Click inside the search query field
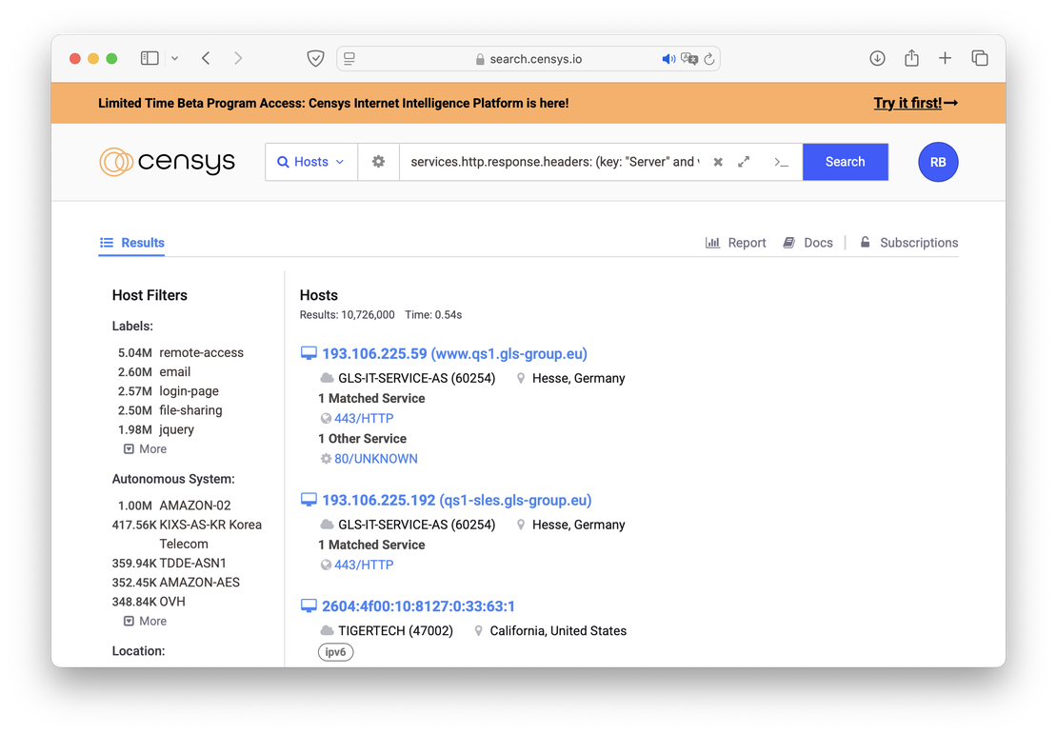Screen dimensions: 1057x735 point(552,162)
